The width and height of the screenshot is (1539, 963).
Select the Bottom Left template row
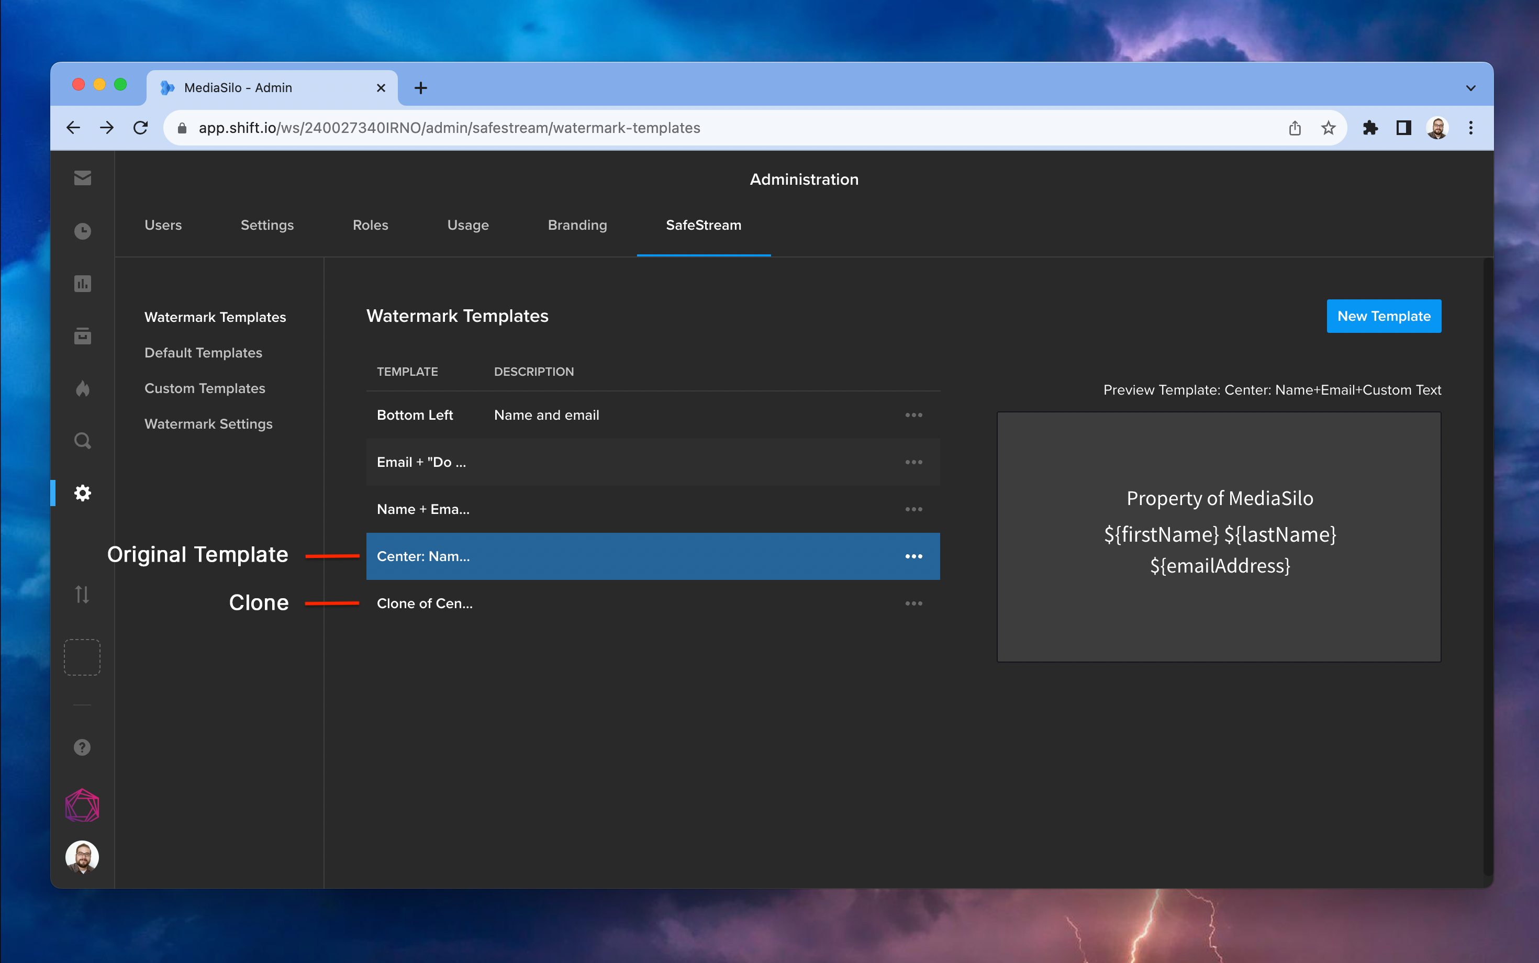tap(653, 415)
